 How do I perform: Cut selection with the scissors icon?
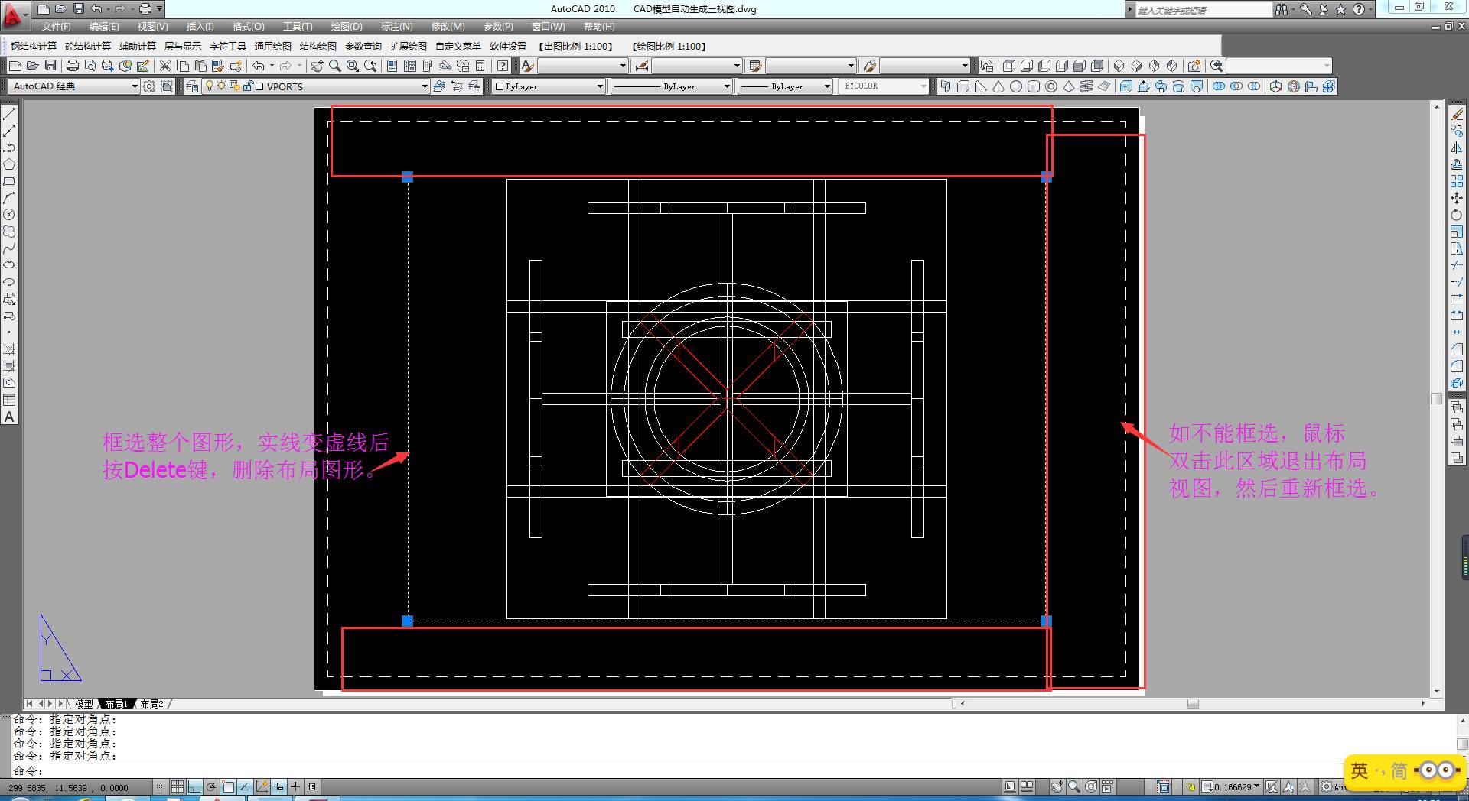pos(165,66)
